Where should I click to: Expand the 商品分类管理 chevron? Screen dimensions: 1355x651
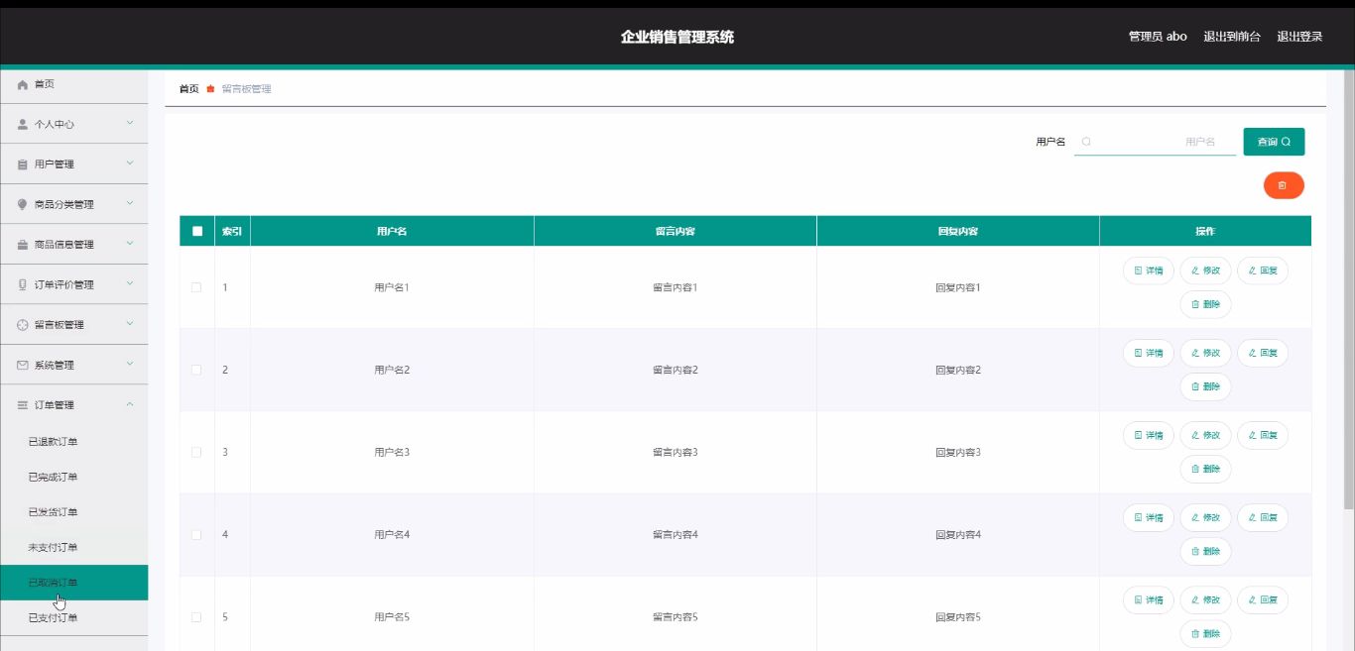[x=130, y=204]
